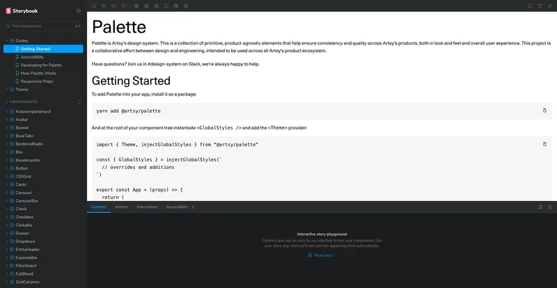Open the canvas in a new tab

pyautogui.click(x=540, y=6)
